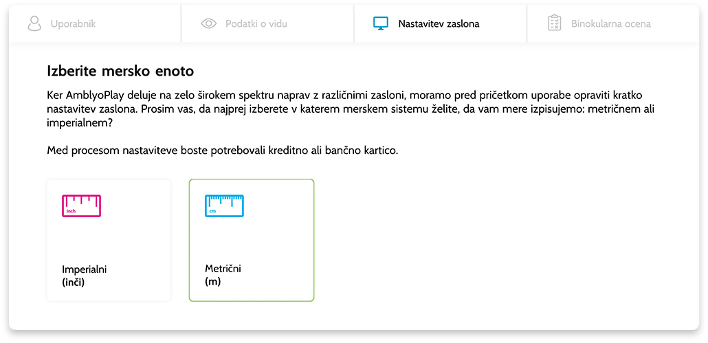Click the (inči) unit label
This screenshot has width=708, height=343.
(x=73, y=283)
